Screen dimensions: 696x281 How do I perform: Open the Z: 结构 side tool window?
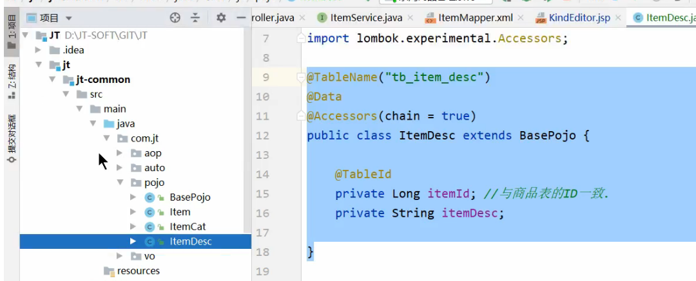point(12,82)
